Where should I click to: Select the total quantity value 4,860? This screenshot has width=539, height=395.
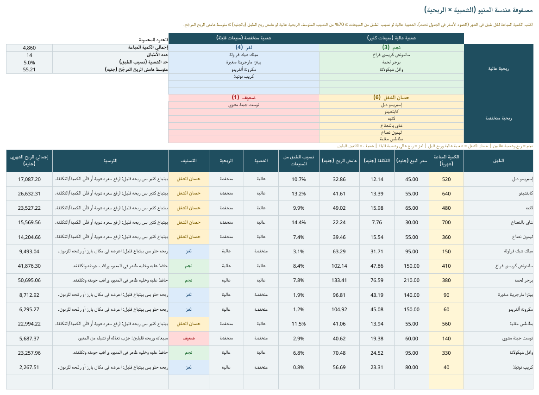[29, 48]
